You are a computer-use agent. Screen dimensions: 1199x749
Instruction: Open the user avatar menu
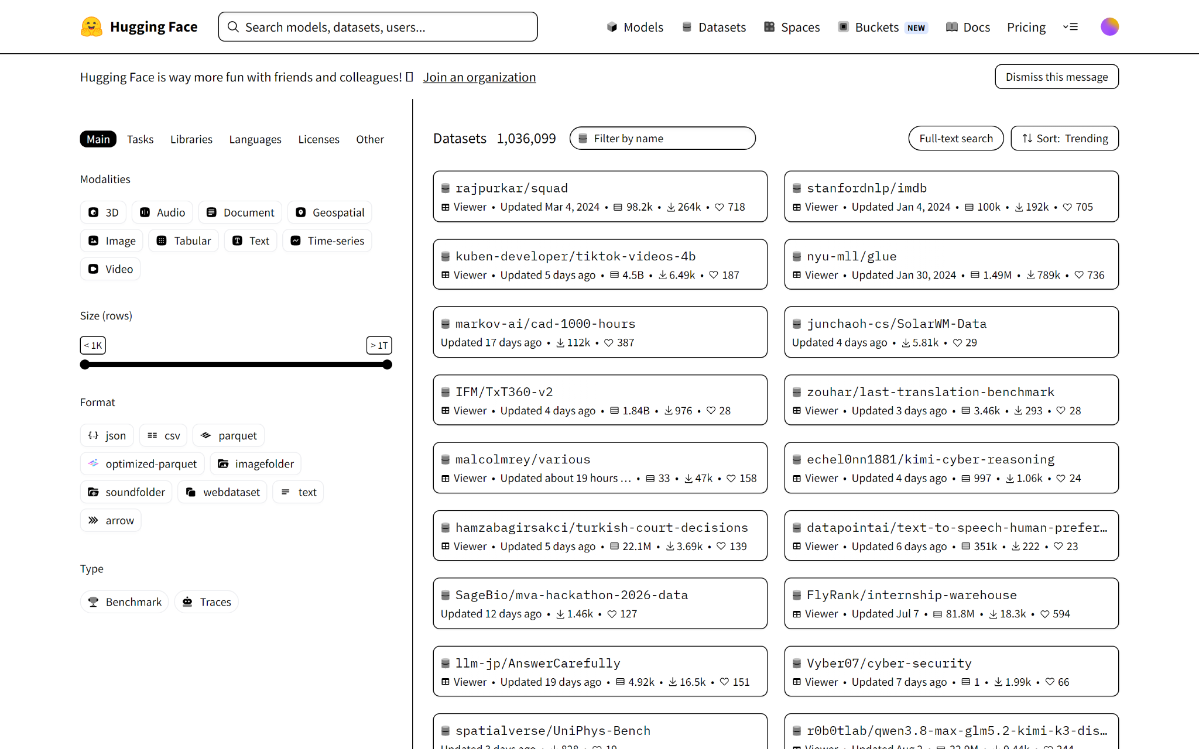point(1109,27)
